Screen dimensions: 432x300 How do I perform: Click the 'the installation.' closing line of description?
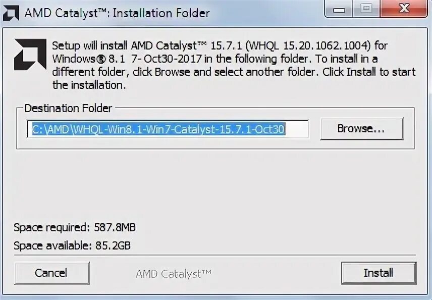[89, 85]
